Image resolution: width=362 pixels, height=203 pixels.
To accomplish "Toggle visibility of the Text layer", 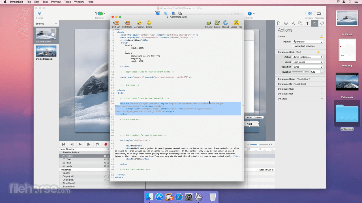I will 105,159.
